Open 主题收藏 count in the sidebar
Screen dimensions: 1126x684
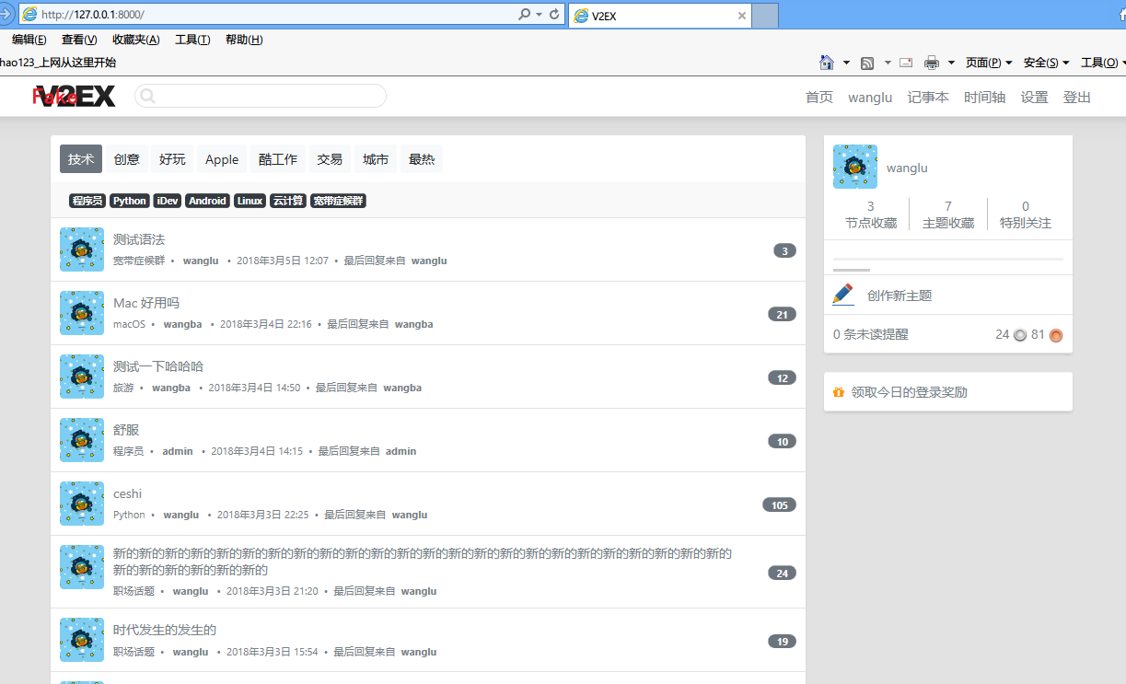[948, 214]
